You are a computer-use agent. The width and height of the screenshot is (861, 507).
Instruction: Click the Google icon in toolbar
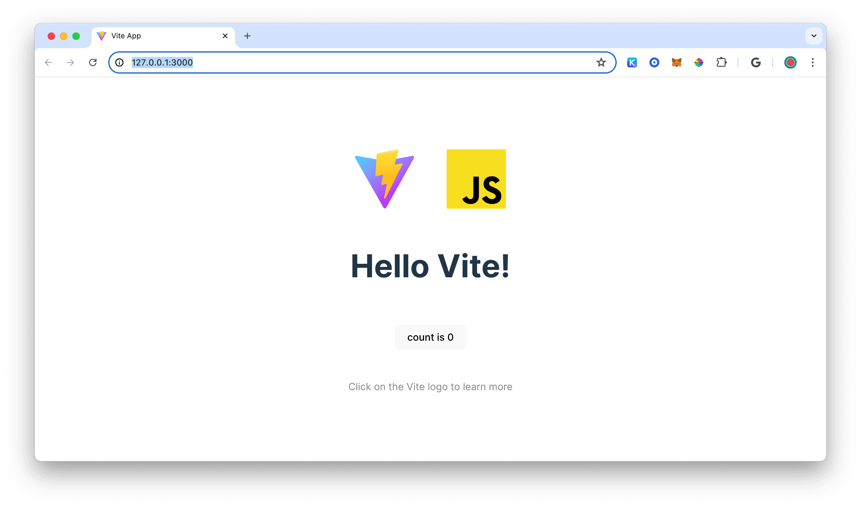tap(756, 62)
